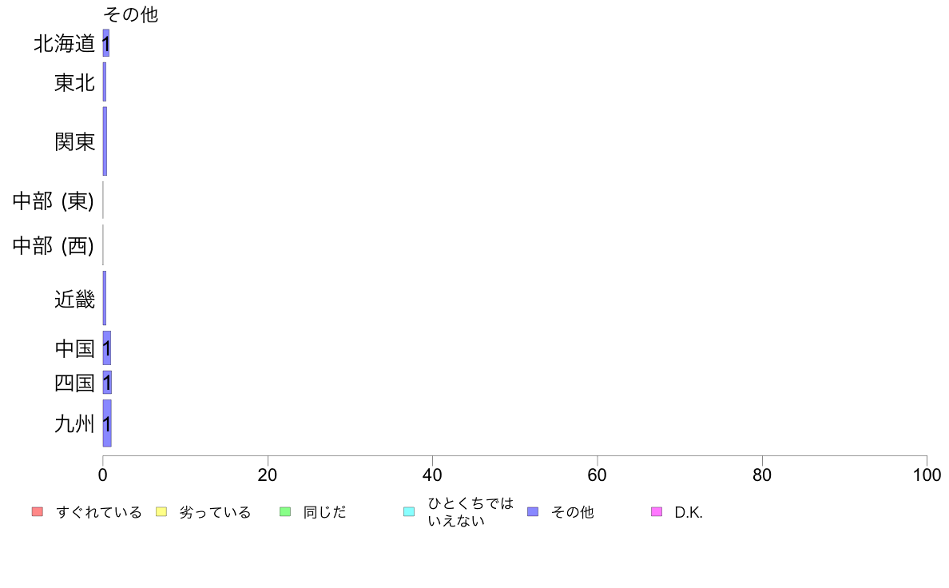Click the magenta D.K. legend swatch
Image resolution: width=949 pixels, height=588 pixels.
(x=657, y=511)
